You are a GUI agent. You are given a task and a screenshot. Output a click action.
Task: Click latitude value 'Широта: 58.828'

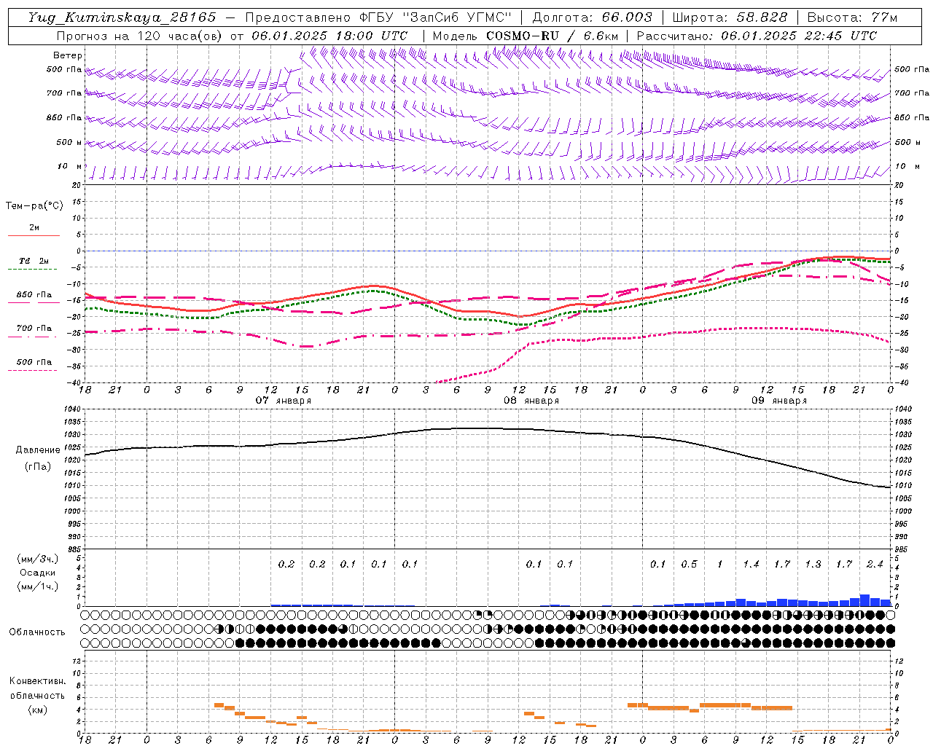730,17
